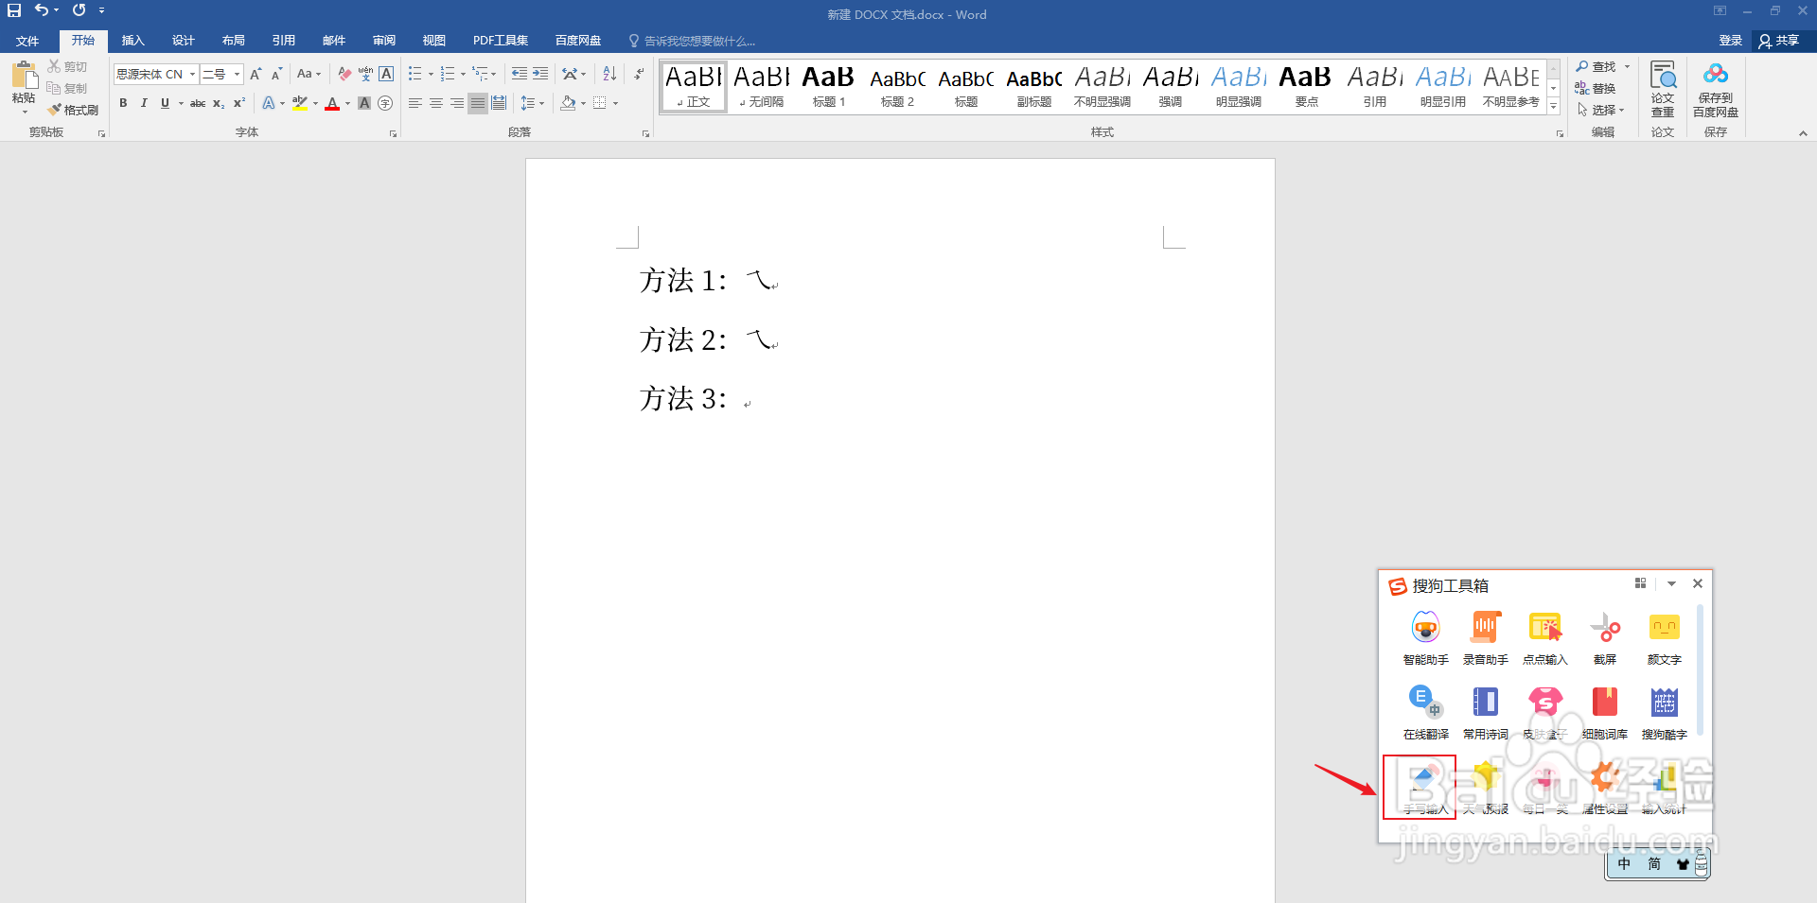This screenshot has height=903, width=1817.
Task: Apply the 无间隔 style
Action: 761,86
